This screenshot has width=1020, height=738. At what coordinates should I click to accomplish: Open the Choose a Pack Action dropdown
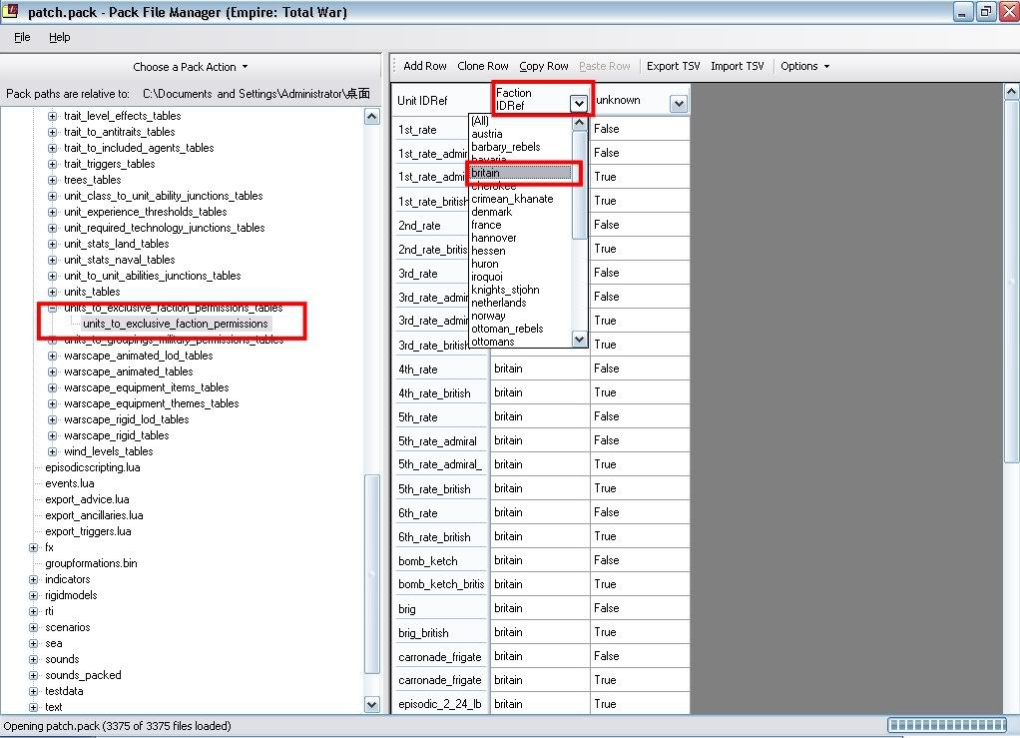(x=190, y=67)
